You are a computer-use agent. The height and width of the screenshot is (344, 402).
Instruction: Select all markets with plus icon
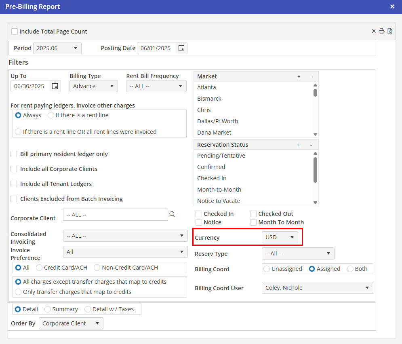point(299,76)
